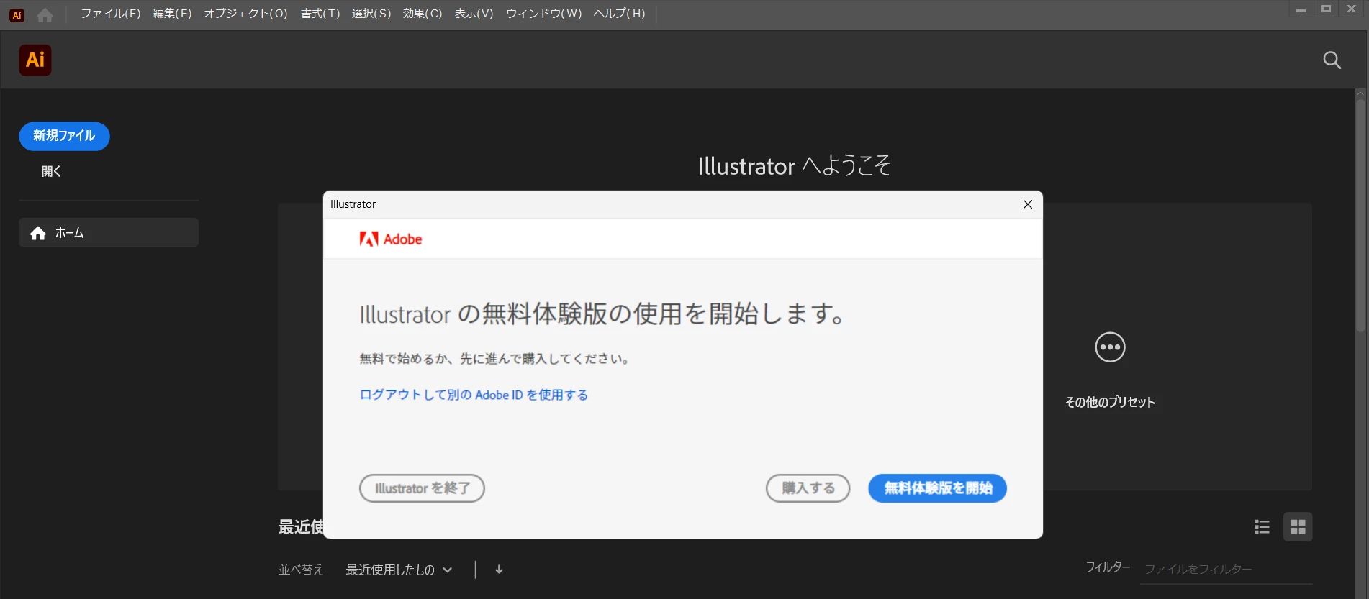Viewport: 1369px width, 599px height.
Task: Click the その他のプリセット label
Action: click(1110, 402)
